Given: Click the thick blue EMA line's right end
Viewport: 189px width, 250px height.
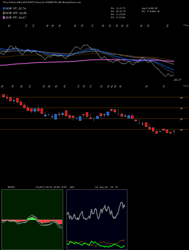Looking at the screenshot, I should coord(174,70).
